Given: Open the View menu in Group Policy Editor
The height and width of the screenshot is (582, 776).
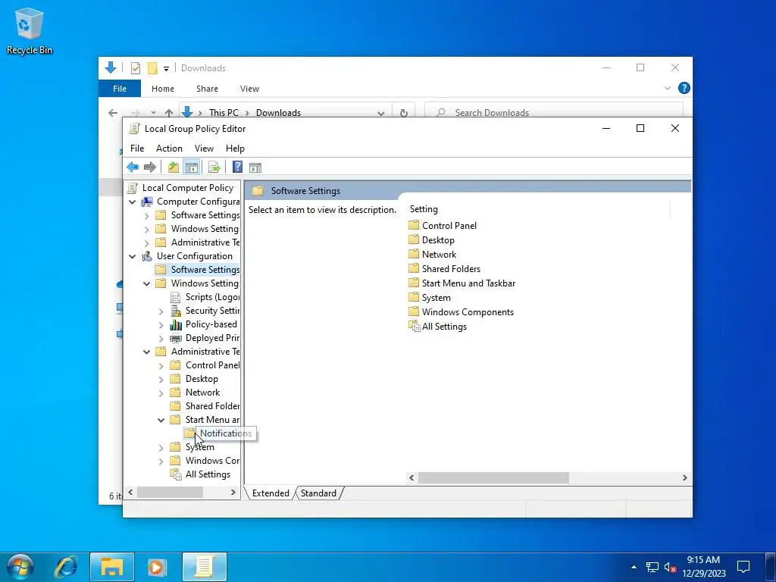Looking at the screenshot, I should tap(204, 149).
